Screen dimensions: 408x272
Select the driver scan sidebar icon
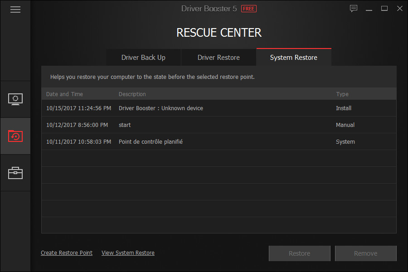click(x=15, y=99)
